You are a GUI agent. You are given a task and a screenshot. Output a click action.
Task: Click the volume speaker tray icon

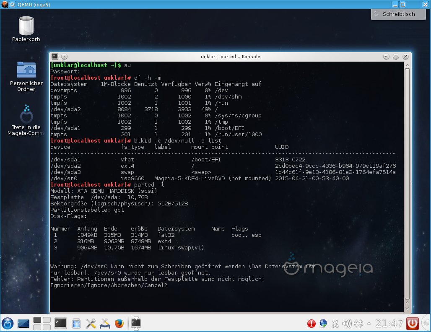347,324
